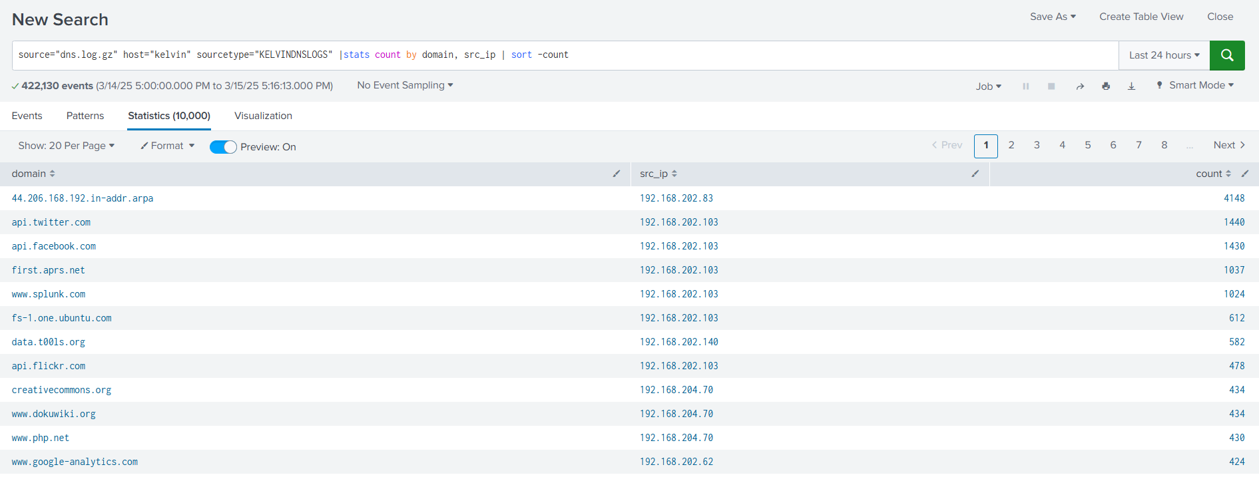The height and width of the screenshot is (479, 1259).
Task: Go to results page 7
Action: coord(1139,145)
